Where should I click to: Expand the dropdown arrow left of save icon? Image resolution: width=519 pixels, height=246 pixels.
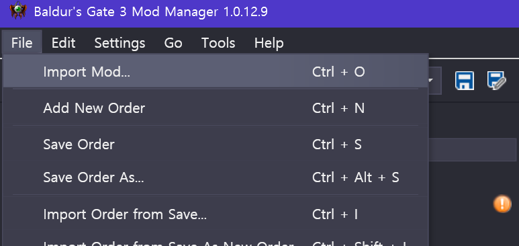(x=431, y=81)
